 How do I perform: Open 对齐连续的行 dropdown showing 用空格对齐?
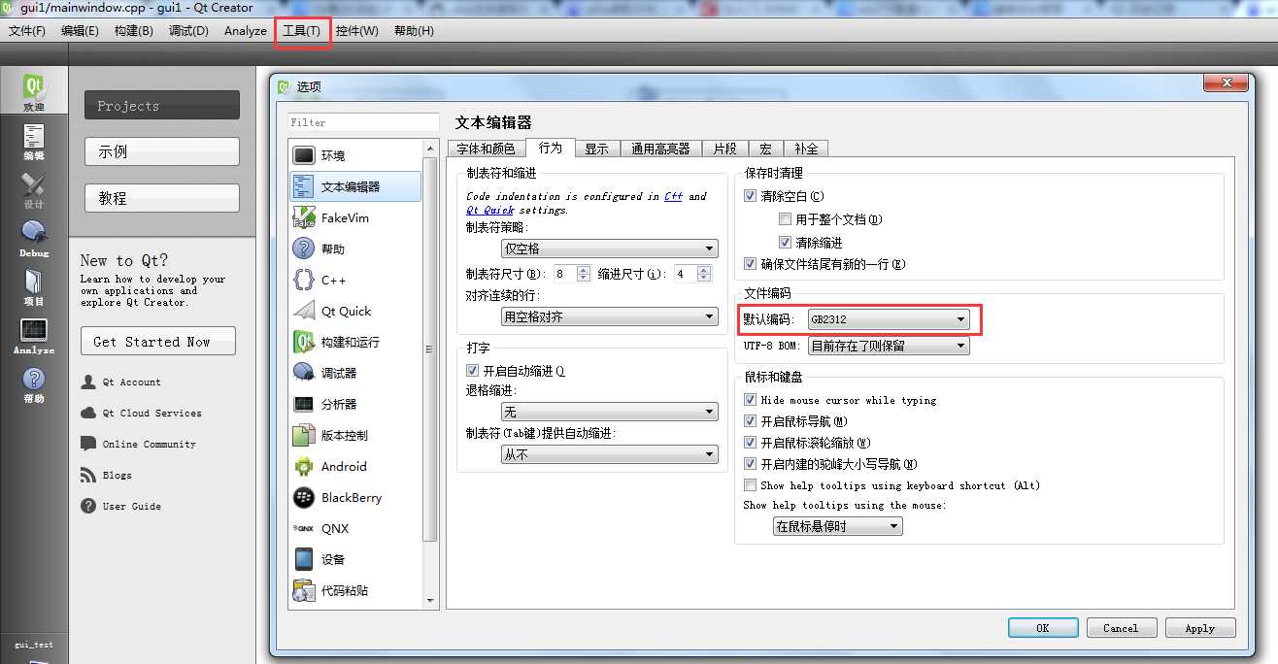coord(609,316)
